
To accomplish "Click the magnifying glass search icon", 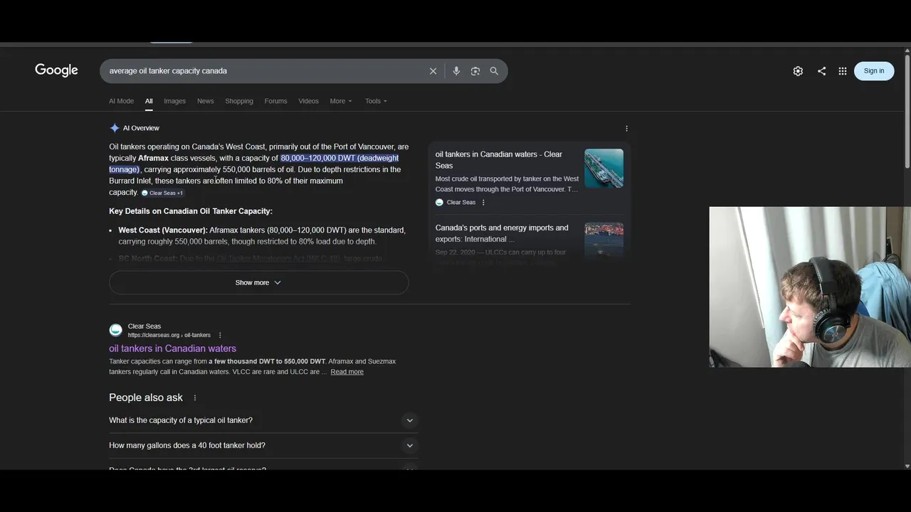I will [494, 71].
